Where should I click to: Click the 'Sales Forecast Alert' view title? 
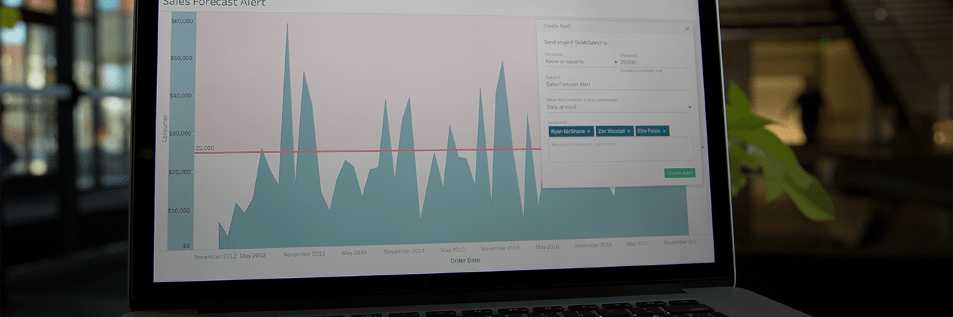pyautogui.click(x=213, y=3)
